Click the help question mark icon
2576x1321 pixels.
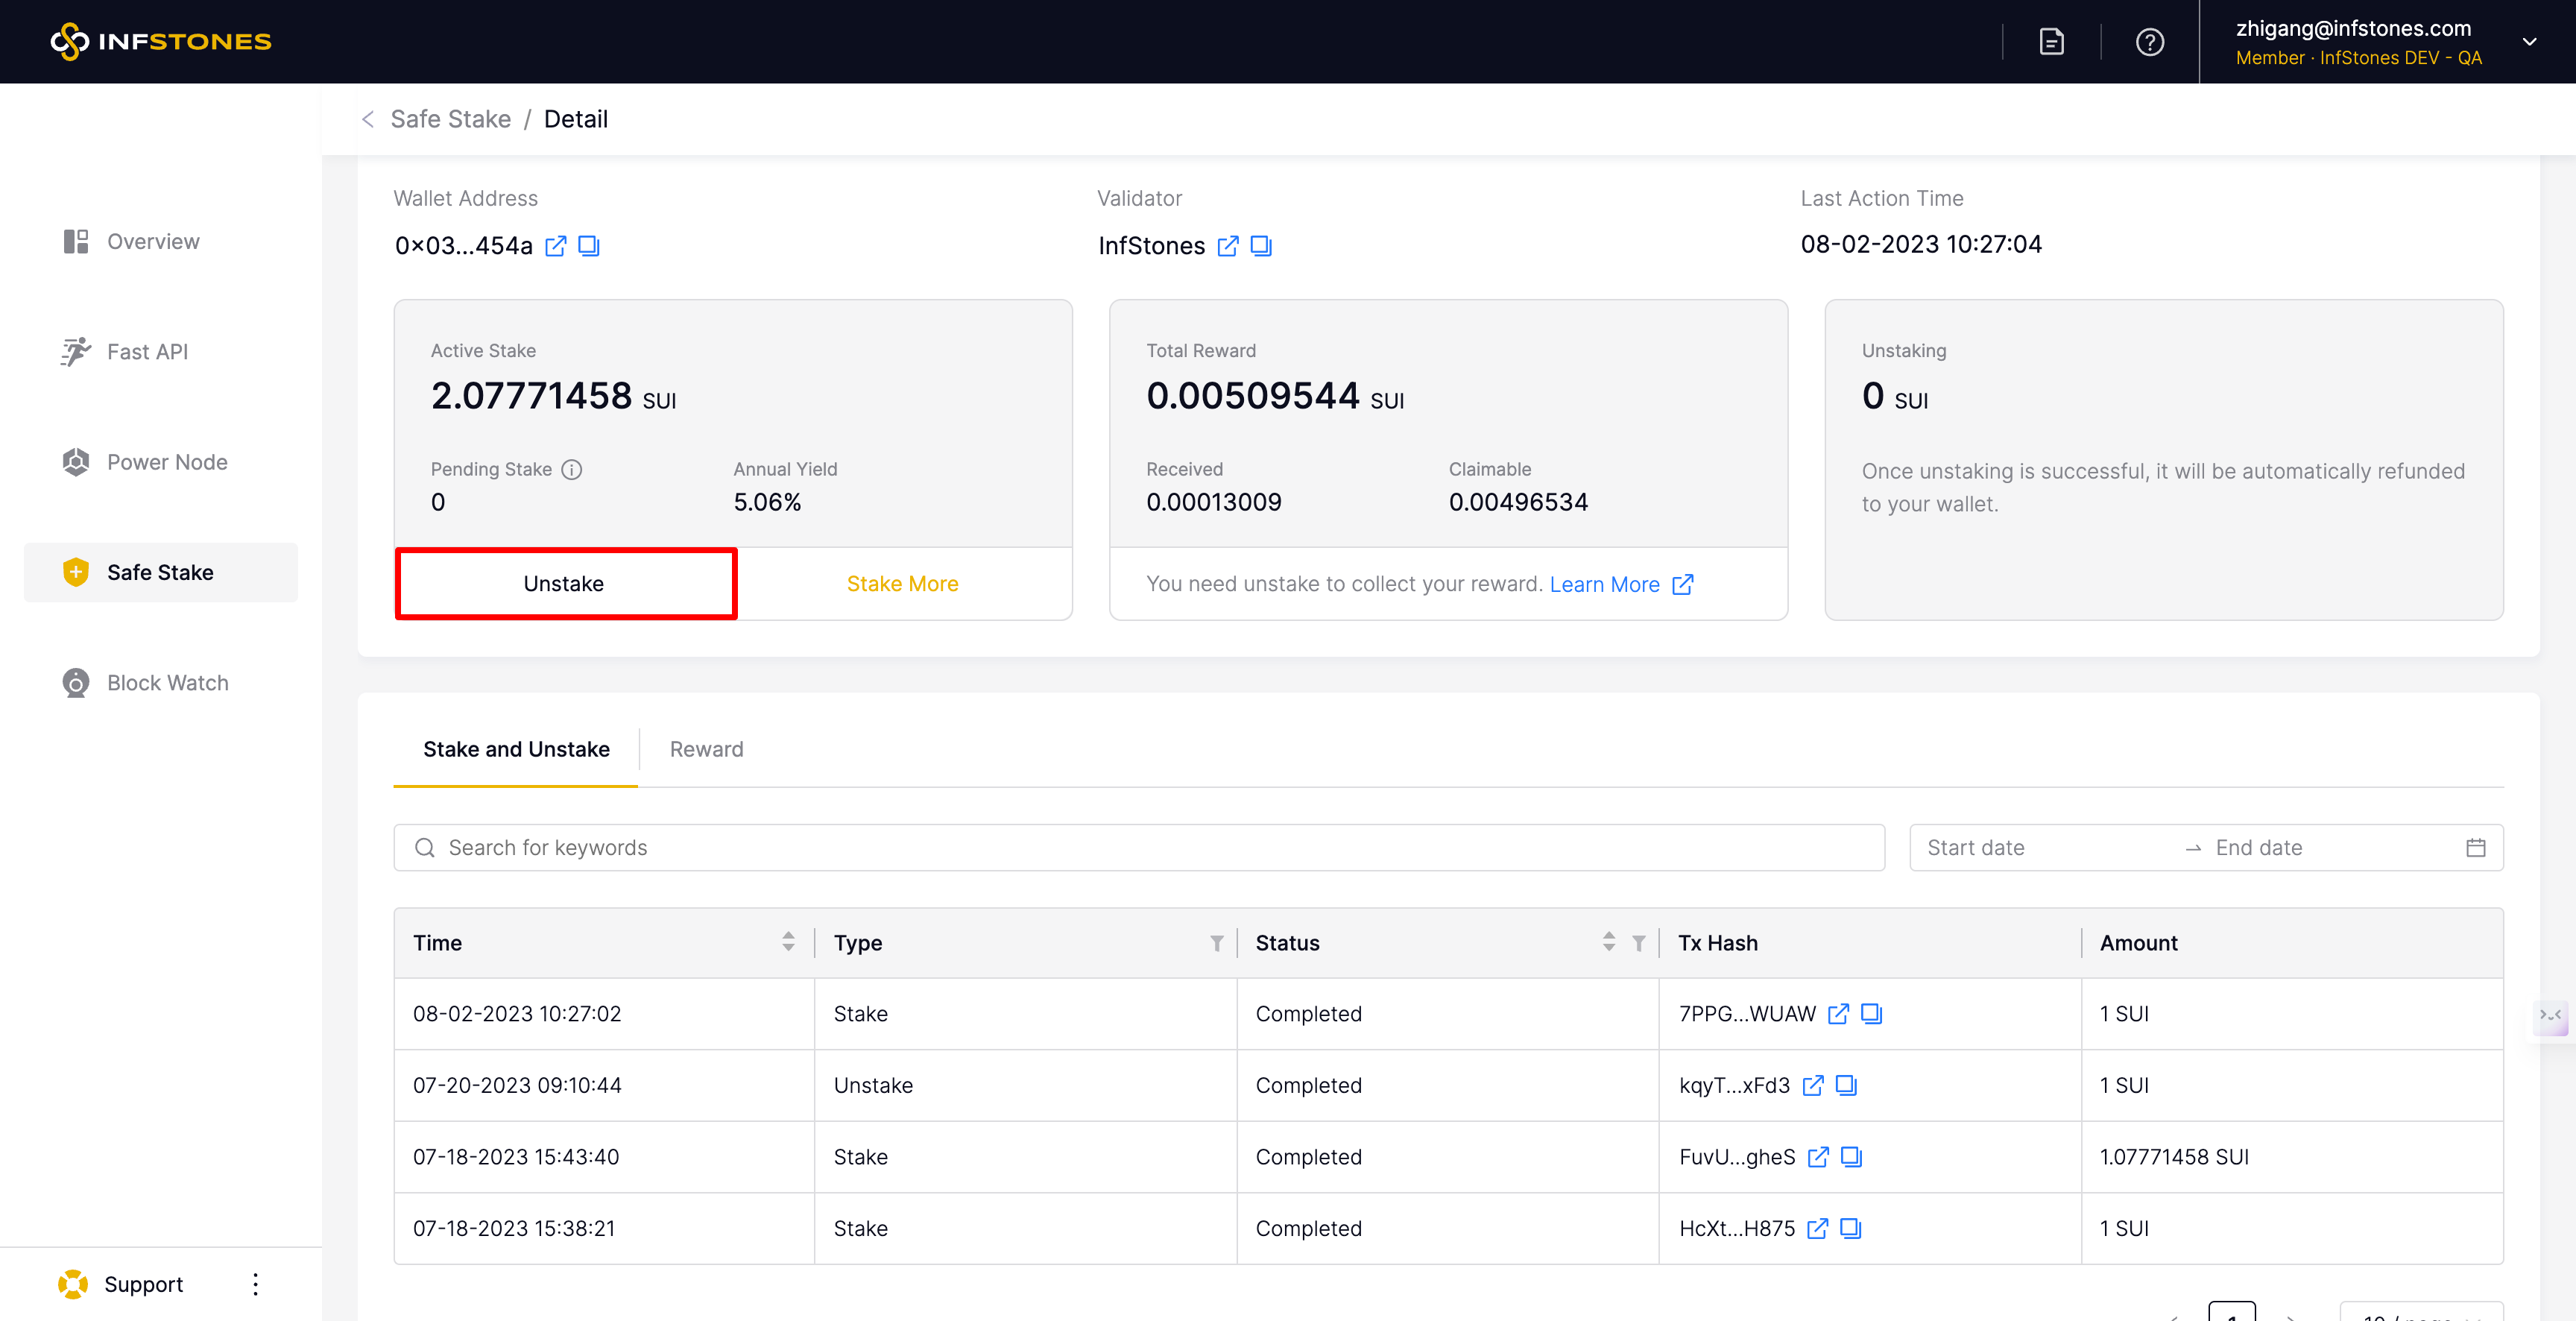2149,41
